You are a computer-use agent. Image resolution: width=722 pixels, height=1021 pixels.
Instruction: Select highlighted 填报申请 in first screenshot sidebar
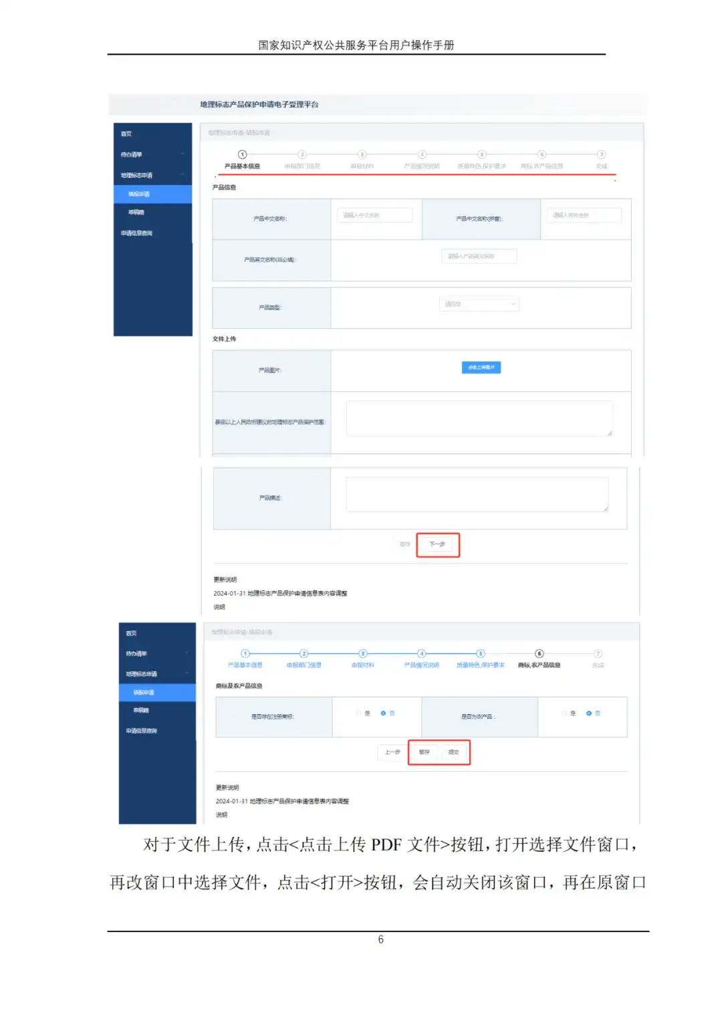[x=153, y=194]
